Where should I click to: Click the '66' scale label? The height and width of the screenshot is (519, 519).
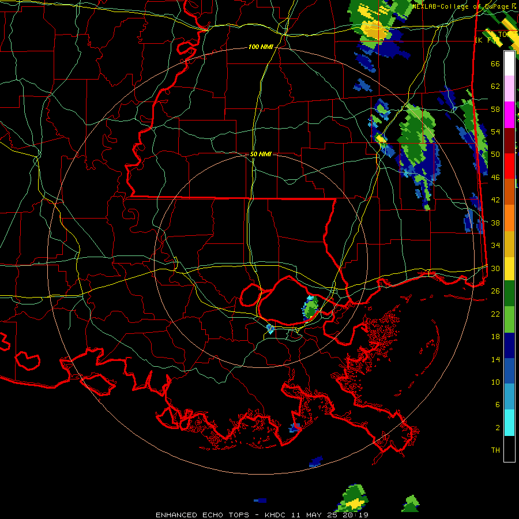point(495,64)
